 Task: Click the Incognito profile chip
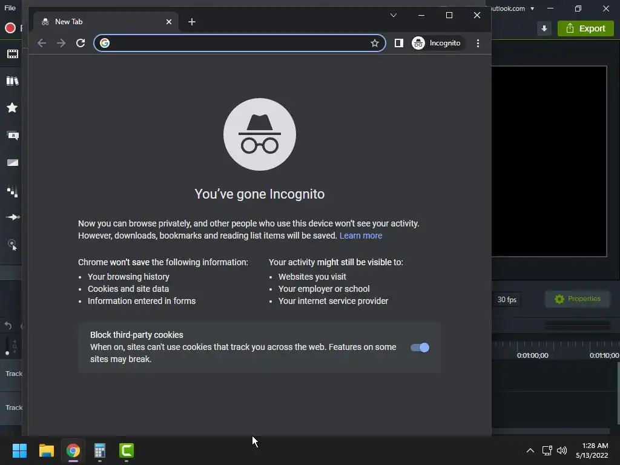[x=437, y=43]
